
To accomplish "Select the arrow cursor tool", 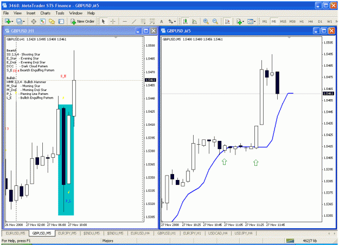I will [x=104, y=21].
